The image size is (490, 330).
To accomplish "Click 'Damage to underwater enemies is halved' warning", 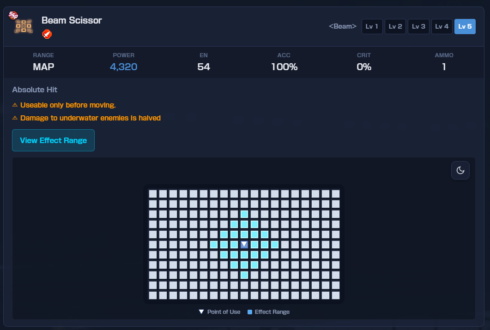I will tap(91, 118).
